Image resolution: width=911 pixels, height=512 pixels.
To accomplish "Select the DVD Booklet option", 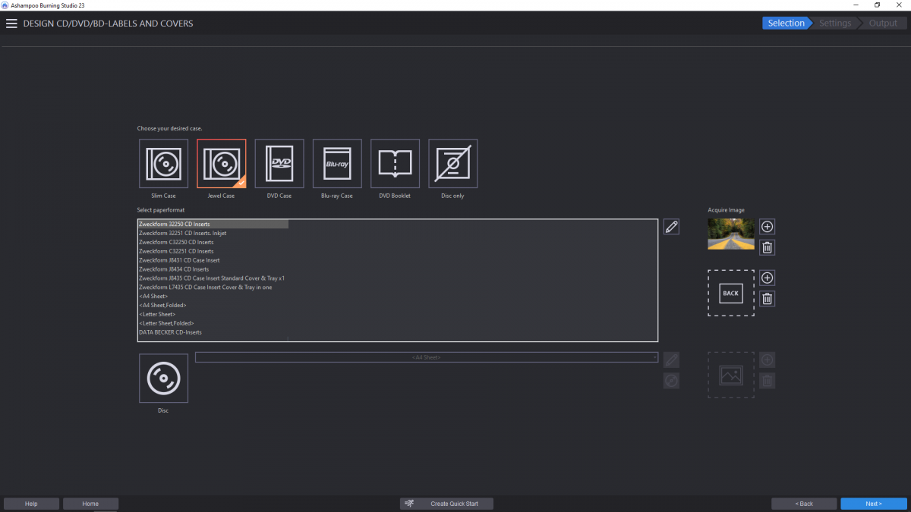I will click(394, 163).
